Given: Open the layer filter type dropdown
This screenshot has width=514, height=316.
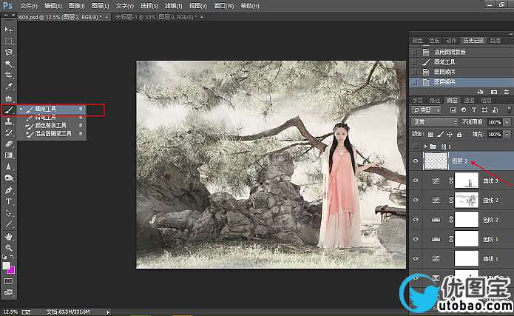Looking at the screenshot, I should pos(426,110).
